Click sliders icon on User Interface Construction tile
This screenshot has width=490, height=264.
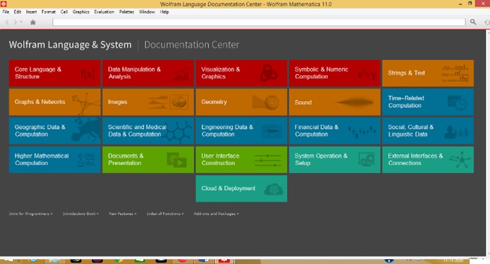pos(267,160)
